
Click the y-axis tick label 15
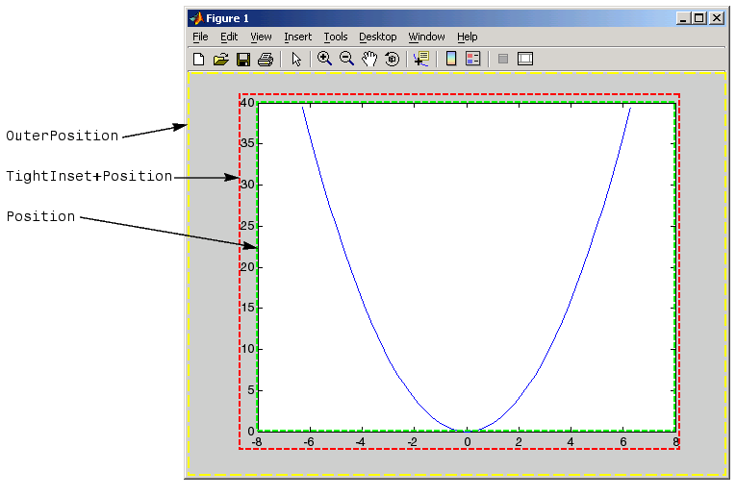click(x=247, y=308)
